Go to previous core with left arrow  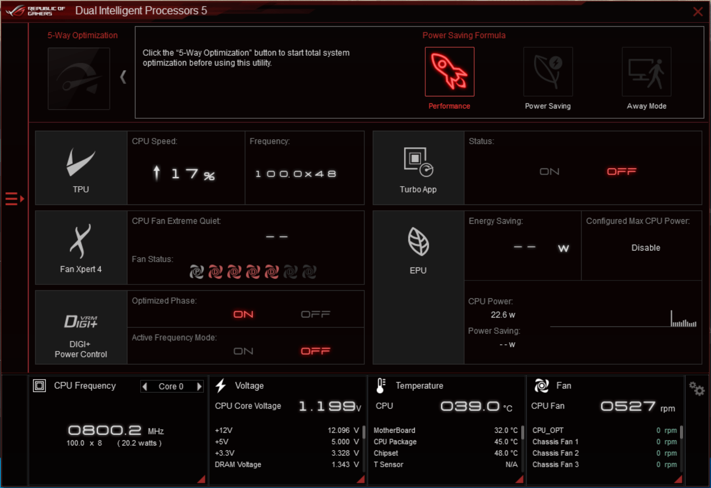[145, 386]
